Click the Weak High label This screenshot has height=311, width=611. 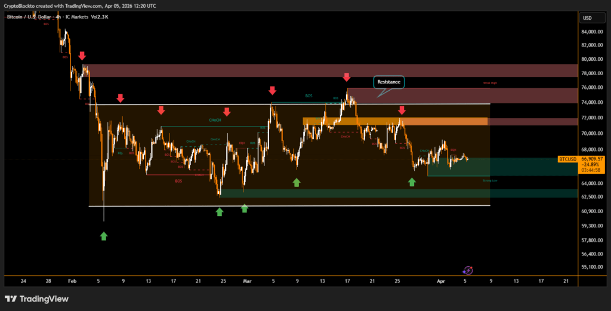[490, 83]
